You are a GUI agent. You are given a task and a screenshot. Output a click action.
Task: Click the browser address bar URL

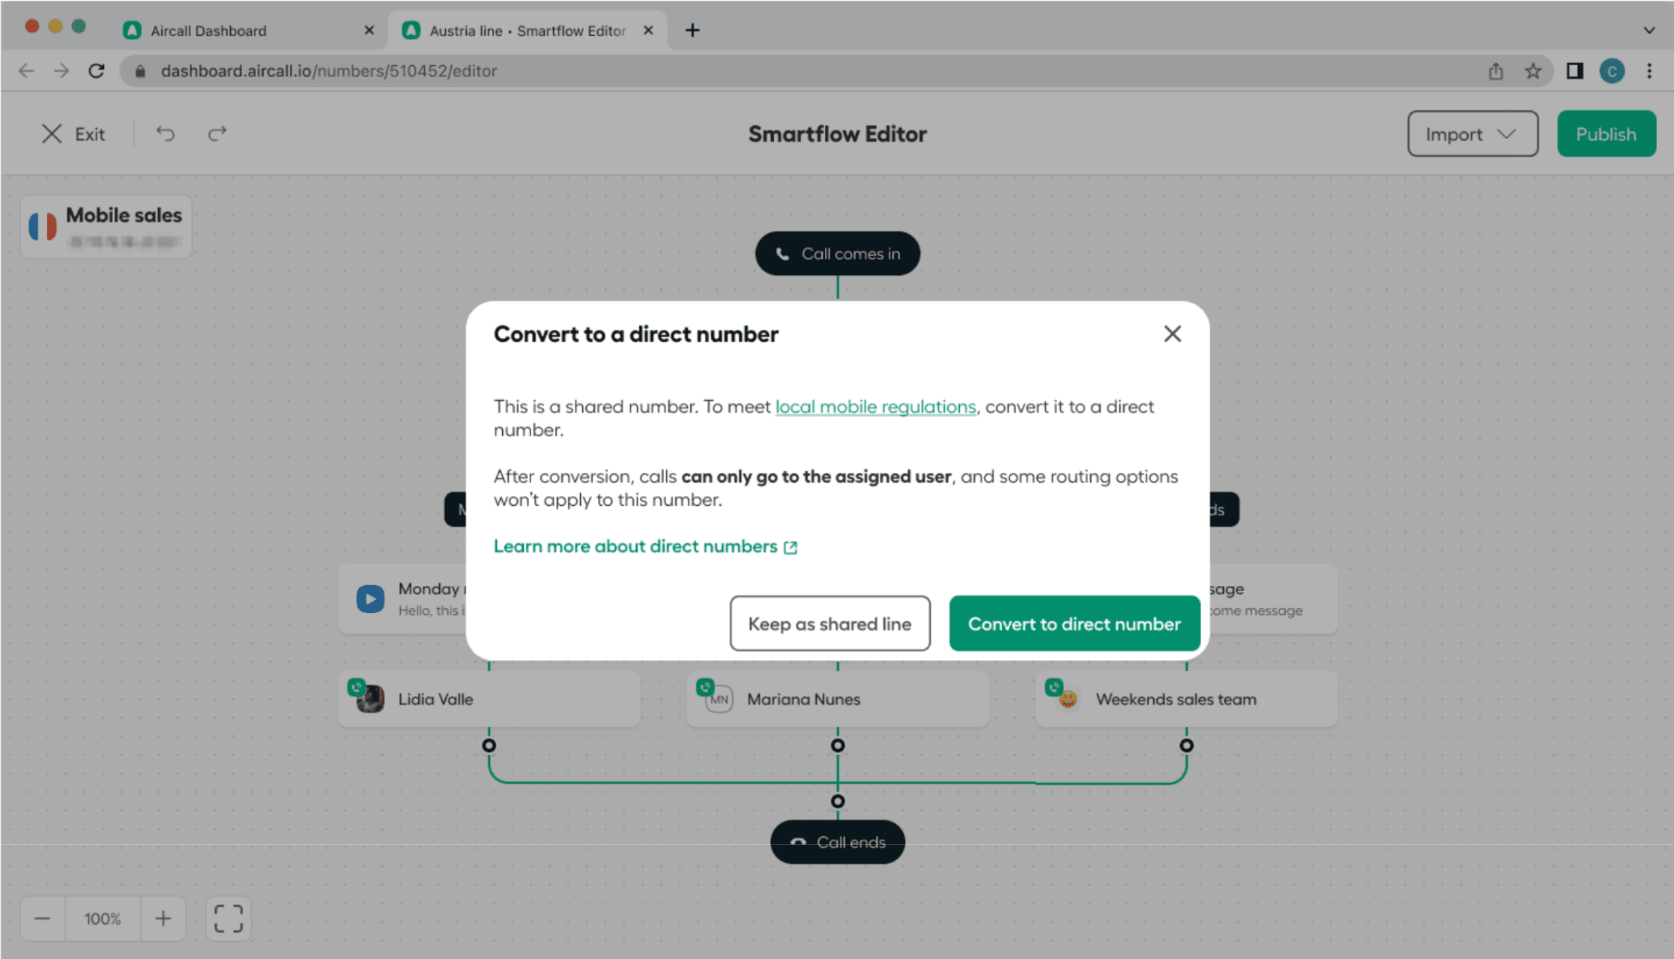click(x=328, y=71)
